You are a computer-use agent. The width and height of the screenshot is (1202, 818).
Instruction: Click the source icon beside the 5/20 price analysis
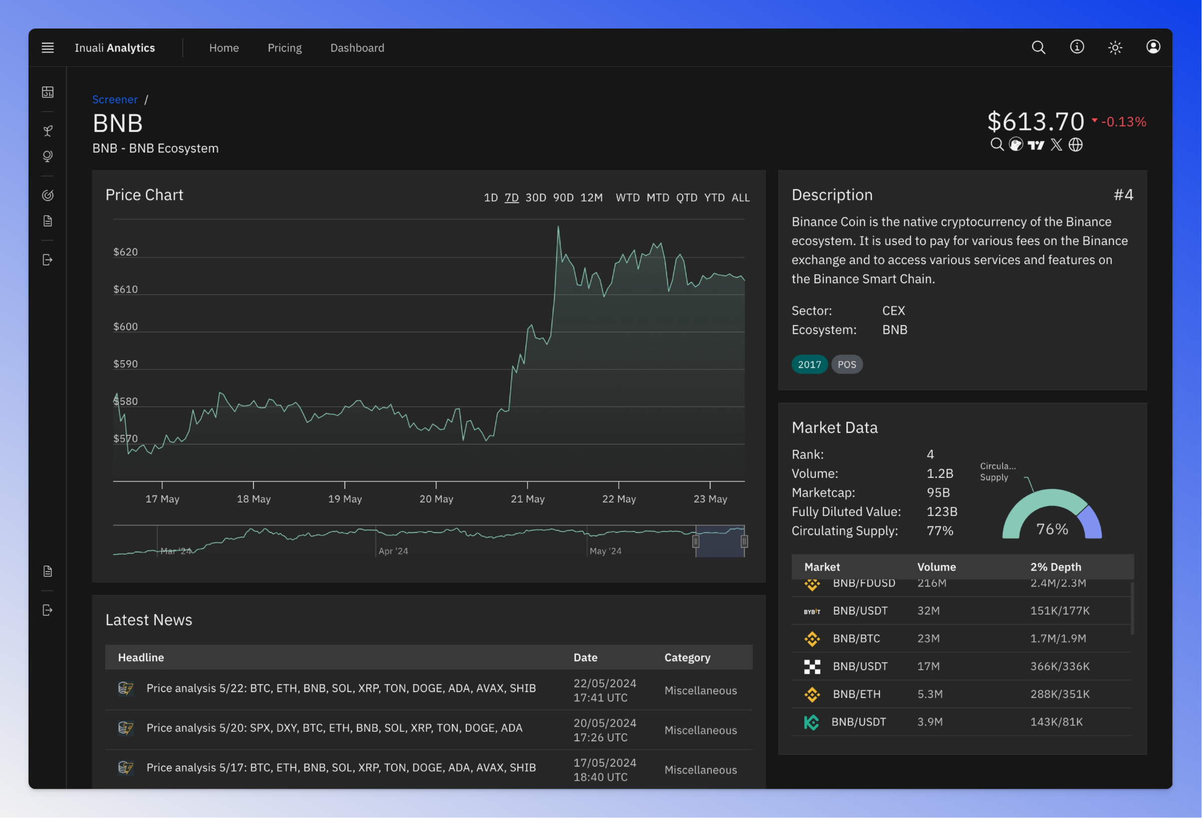click(x=126, y=728)
